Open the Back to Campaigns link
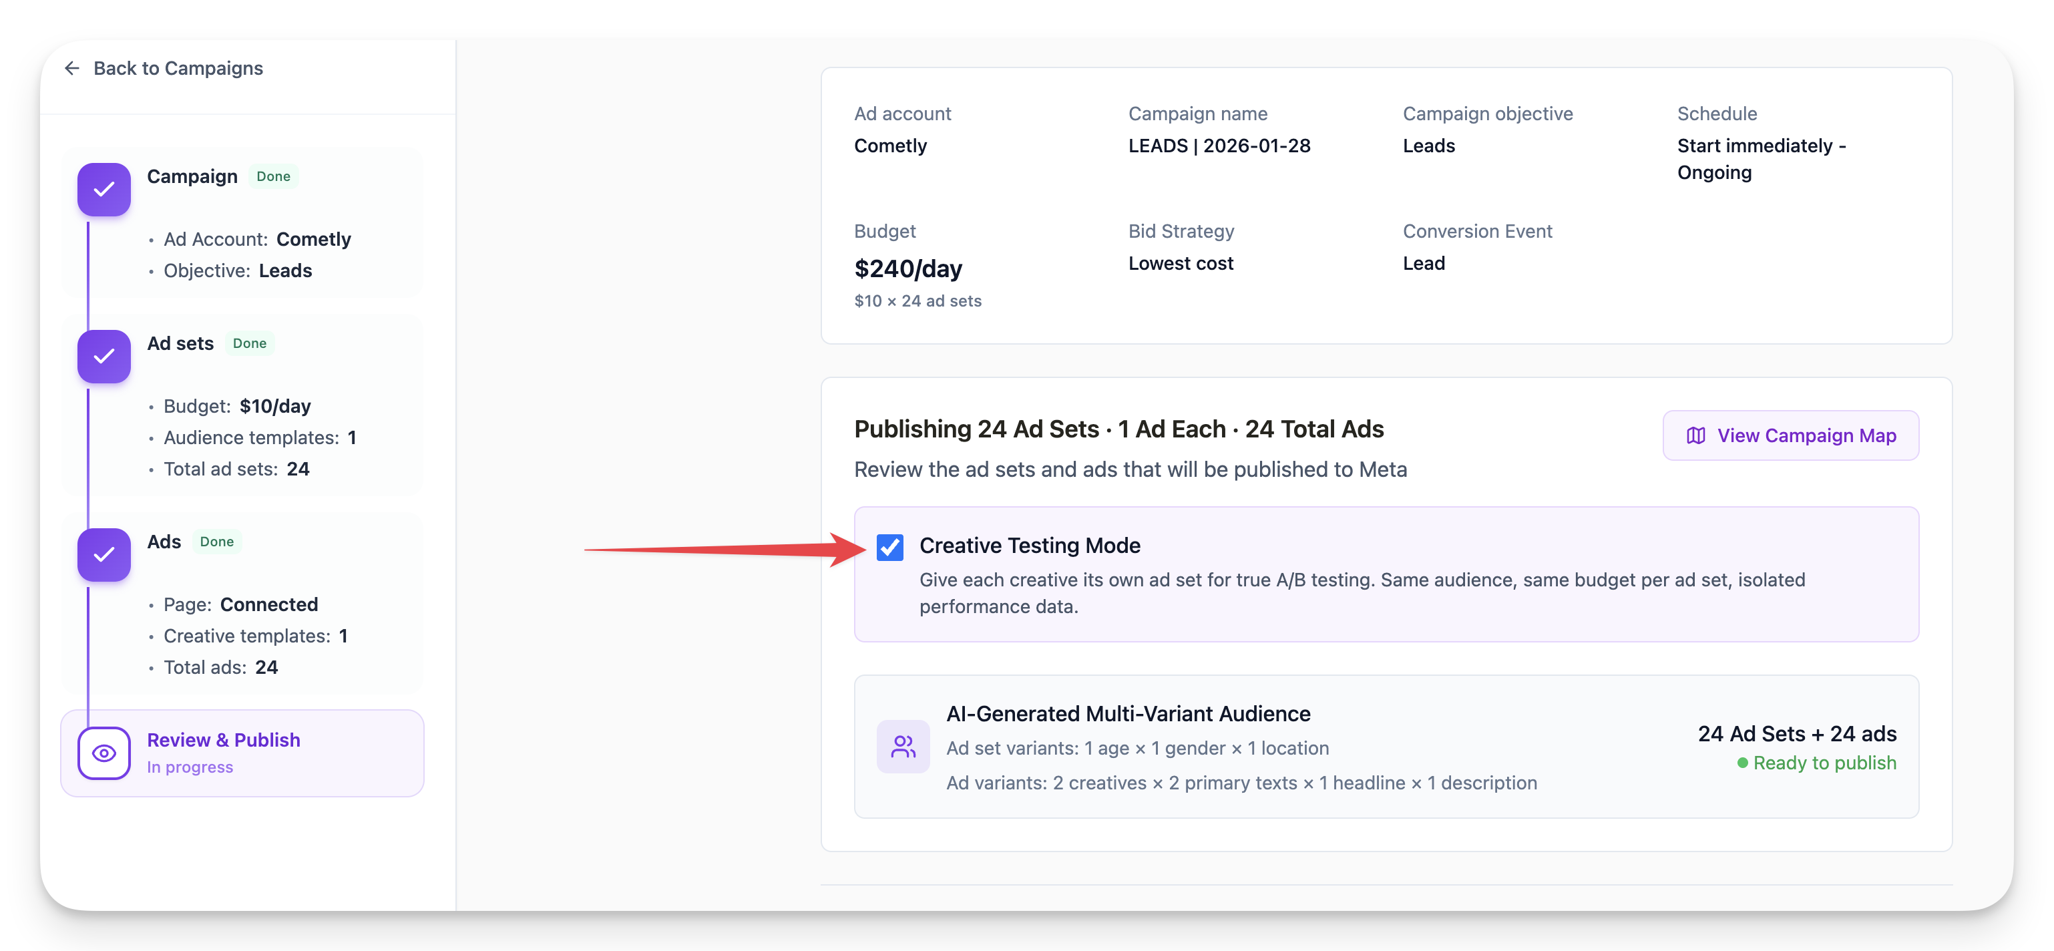The image size is (2054, 951). 178,69
